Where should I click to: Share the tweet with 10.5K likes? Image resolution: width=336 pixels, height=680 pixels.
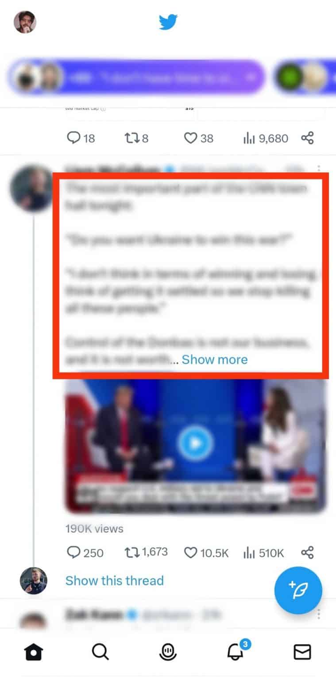point(307,552)
